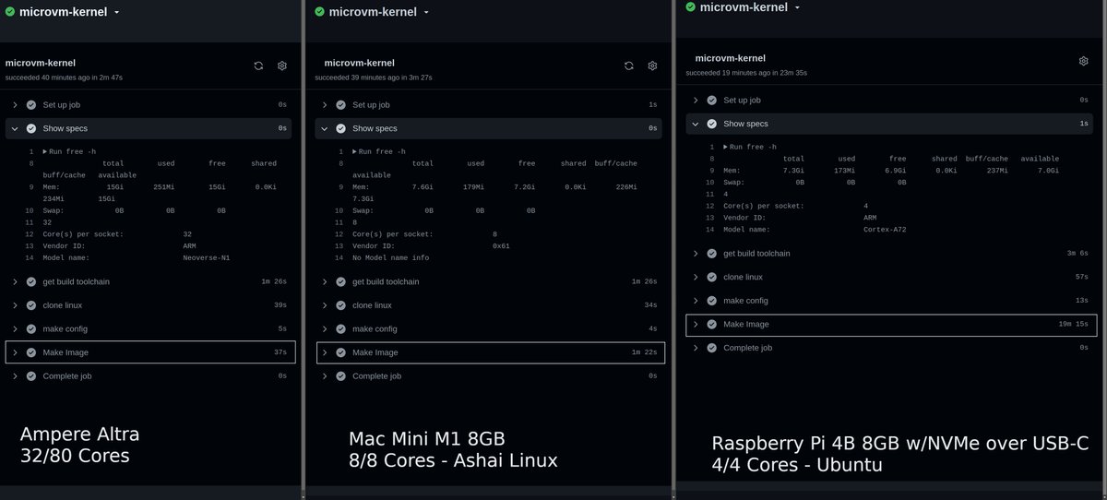The width and height of the screenshot is (1107, 500).
Task: Click the Make Image status check in the Ampere Altra panel
Action: point(31,352)
